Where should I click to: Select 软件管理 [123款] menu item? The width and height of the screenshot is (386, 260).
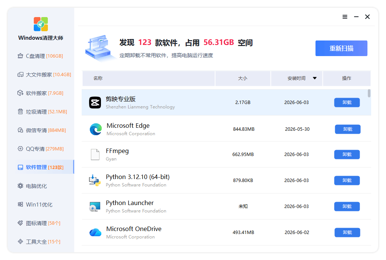tap(44, 167)
